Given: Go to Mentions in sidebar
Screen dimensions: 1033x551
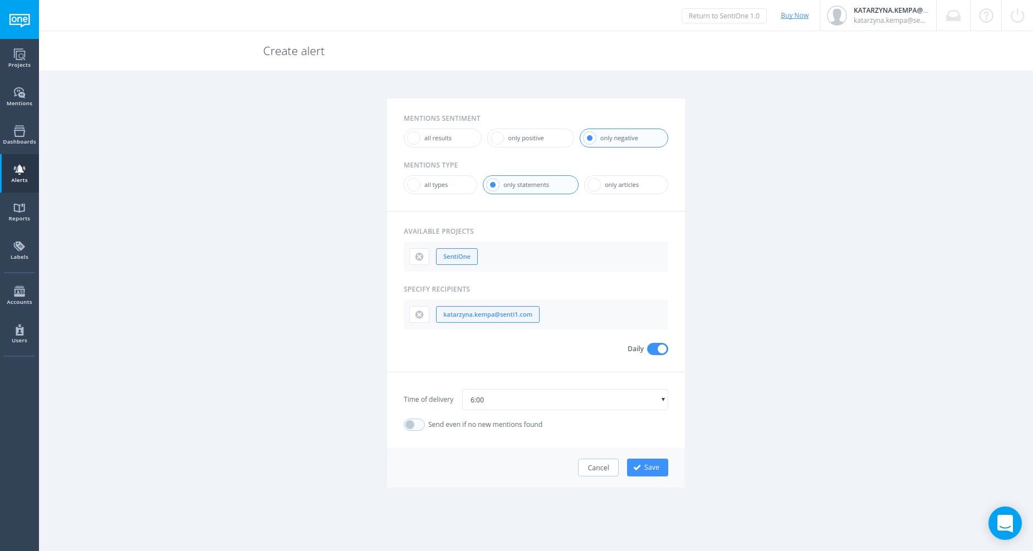Looking at the screenshot, I should point(19,96).
